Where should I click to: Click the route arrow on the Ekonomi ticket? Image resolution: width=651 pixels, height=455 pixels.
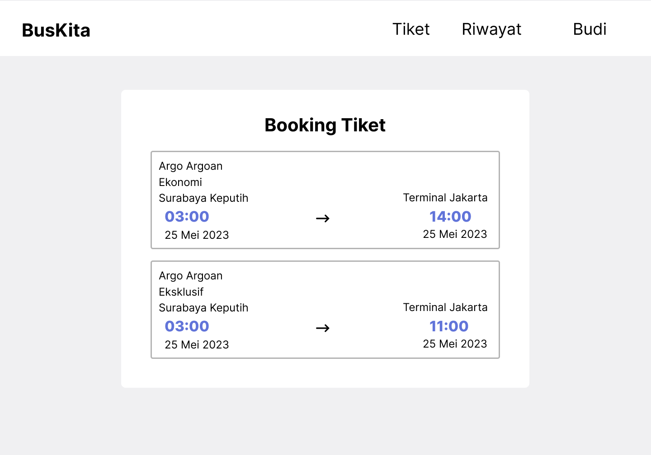pos(323,218)
